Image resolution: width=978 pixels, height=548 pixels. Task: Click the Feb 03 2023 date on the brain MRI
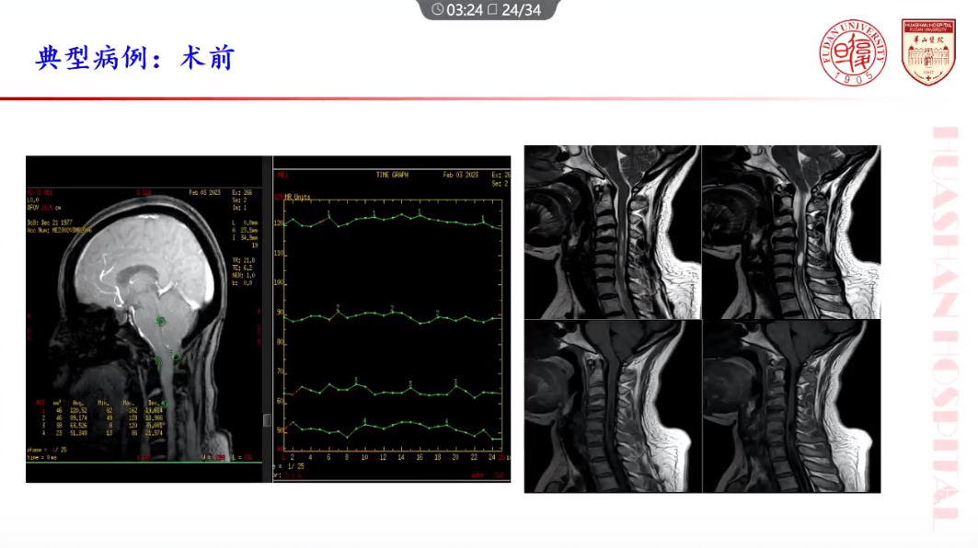click(204, 193)
